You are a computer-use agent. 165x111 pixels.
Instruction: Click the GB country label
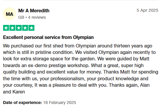tap(21, 17)
